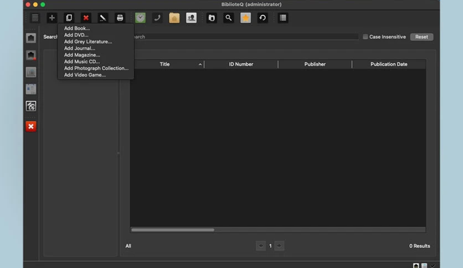Click the stacked pages icon beside magnifier
The height and width of the screenshot is (268, 463).
(x=212, y=18)
